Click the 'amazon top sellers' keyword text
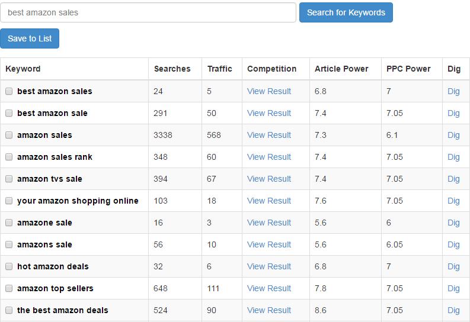Screen dimensions: 470x322 tap(55, 288)
